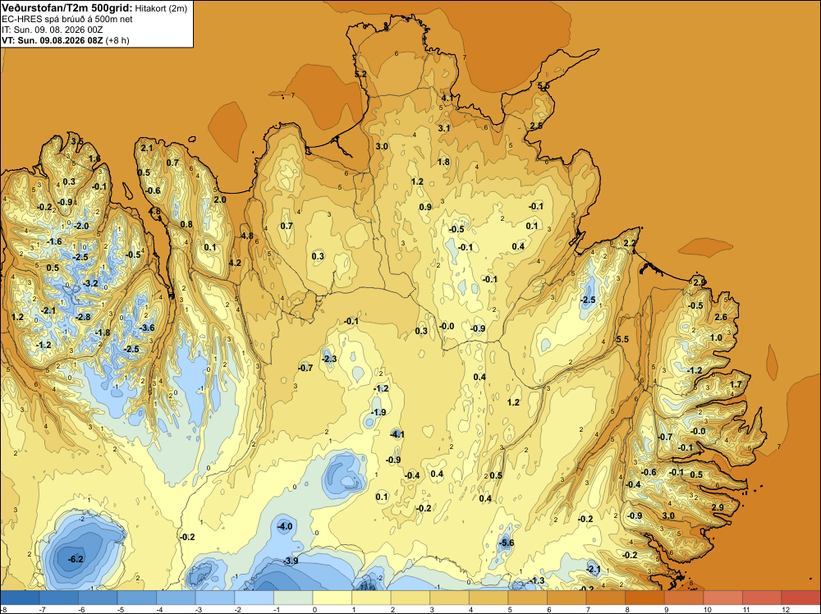
Task: Click the -2.3 temperature value
Action: tap(329, 359)
